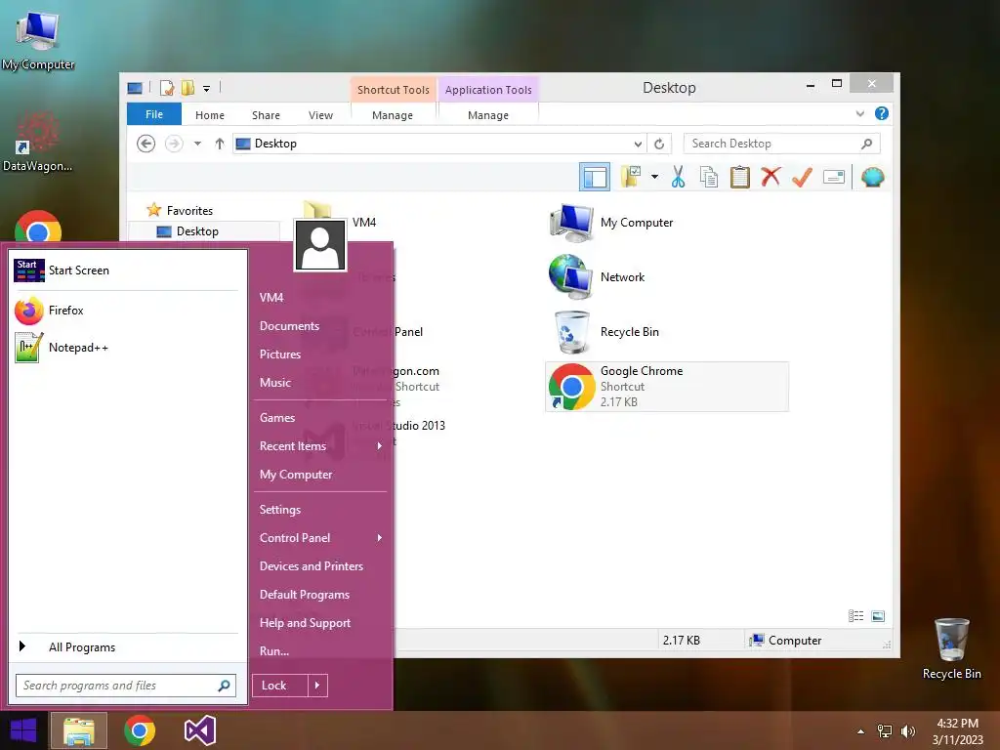Viewport: 1000px width, 750px height.
Task: Show hidden tray icons arrow
Action: click(861, 731)
